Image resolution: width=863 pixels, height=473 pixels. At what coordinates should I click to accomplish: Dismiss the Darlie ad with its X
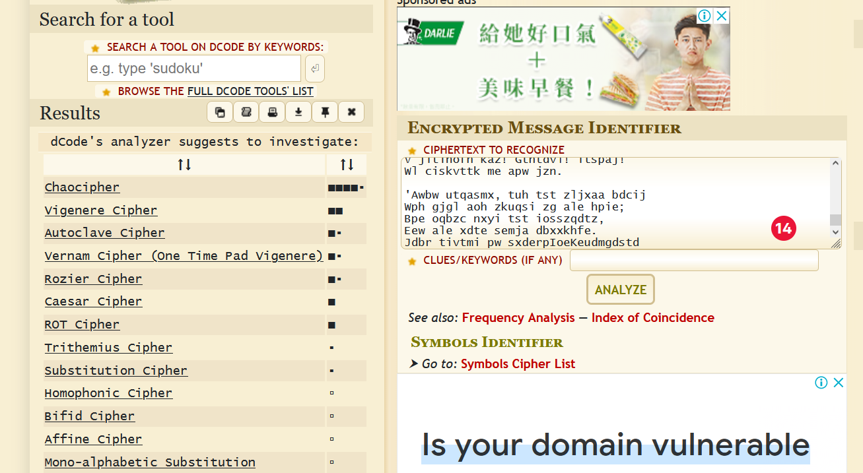tap(722, 16)
